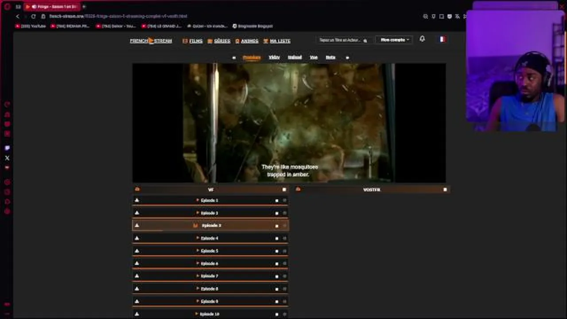Click the X (Twitter) icon in browser sidebar

point(7,158)
